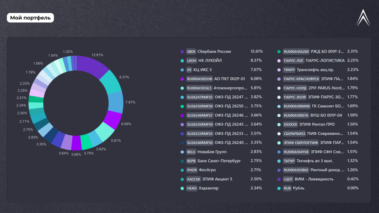Click the Мой портфель title button

pos(30,18)
